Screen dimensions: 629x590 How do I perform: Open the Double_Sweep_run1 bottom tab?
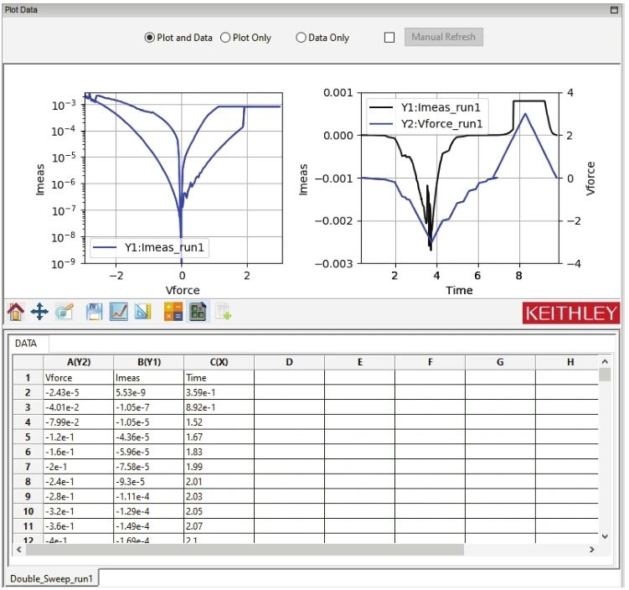51,579
